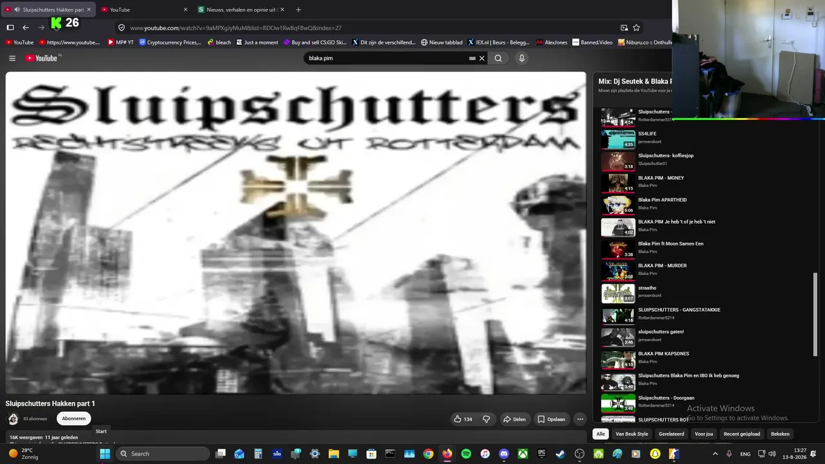The width and height of the screenshot is (825, 464).
Task: Launch Discord from the taskbar
Action: point(504,454)
